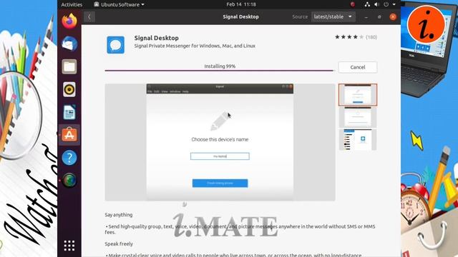Image resolution: width=458 pixels, height=257 pixels.
Task: Show Applications grid in the dock
Action: tap(69, 246)
